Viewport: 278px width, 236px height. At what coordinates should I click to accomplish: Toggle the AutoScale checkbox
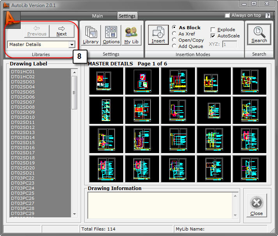point(213,36)
